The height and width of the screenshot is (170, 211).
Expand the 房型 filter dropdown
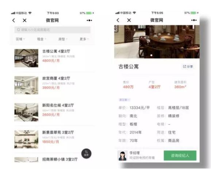tap(63, 39)
